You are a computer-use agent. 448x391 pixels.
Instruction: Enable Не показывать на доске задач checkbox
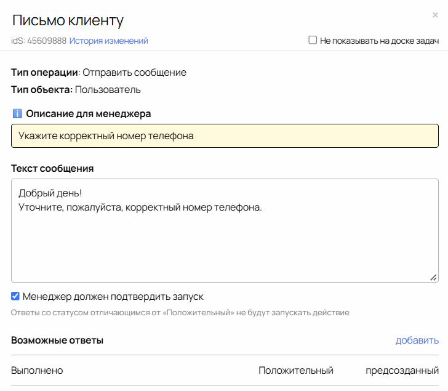click(x=313, y=40)
